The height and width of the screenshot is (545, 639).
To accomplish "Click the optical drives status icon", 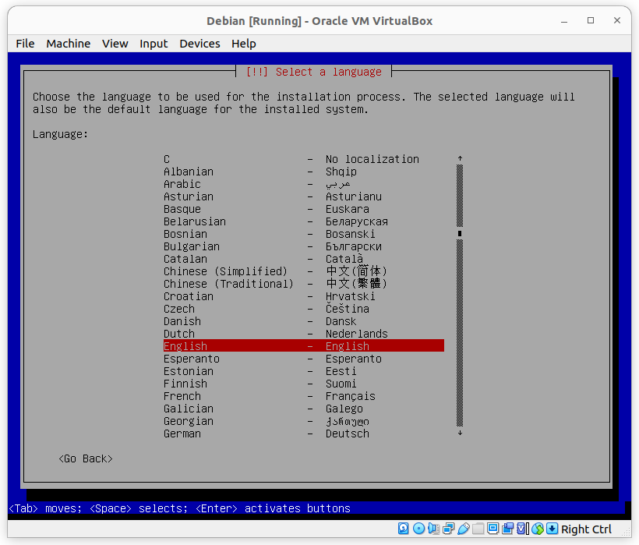I will (419, 529).
